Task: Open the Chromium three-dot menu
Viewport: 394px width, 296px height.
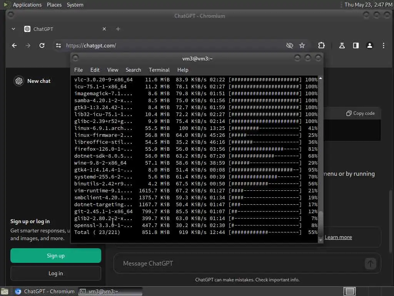Action: [384, 45]
